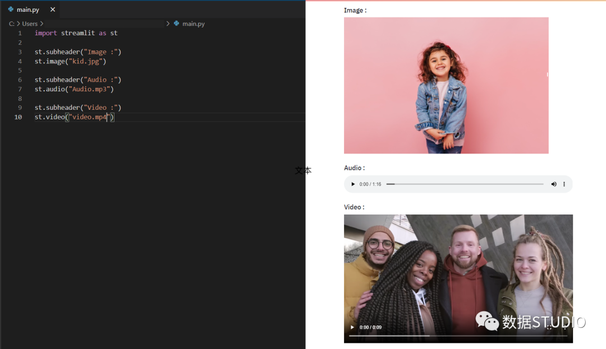This screenshot has width=606, height=349.
Task: Click the WeChat logo in the watermark
Action: (488, 322)
